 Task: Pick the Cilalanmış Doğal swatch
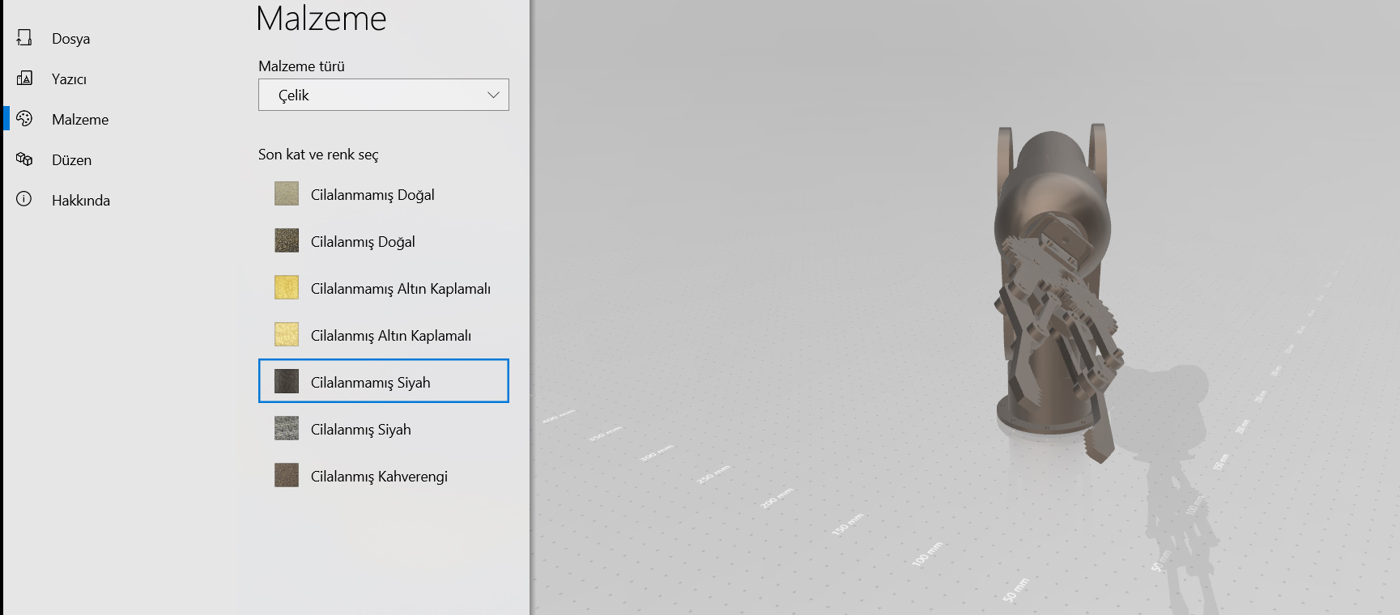tap(287, 240)
